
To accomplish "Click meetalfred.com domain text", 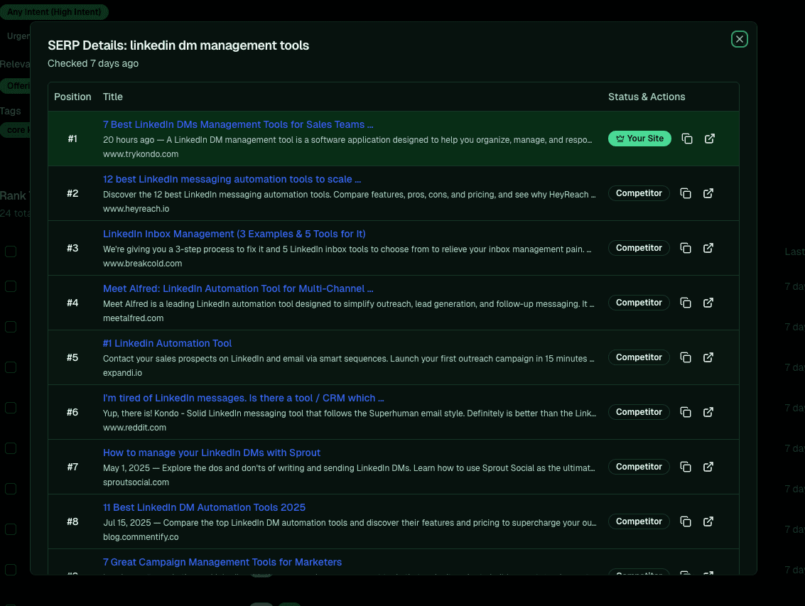I will coord(133,318).
